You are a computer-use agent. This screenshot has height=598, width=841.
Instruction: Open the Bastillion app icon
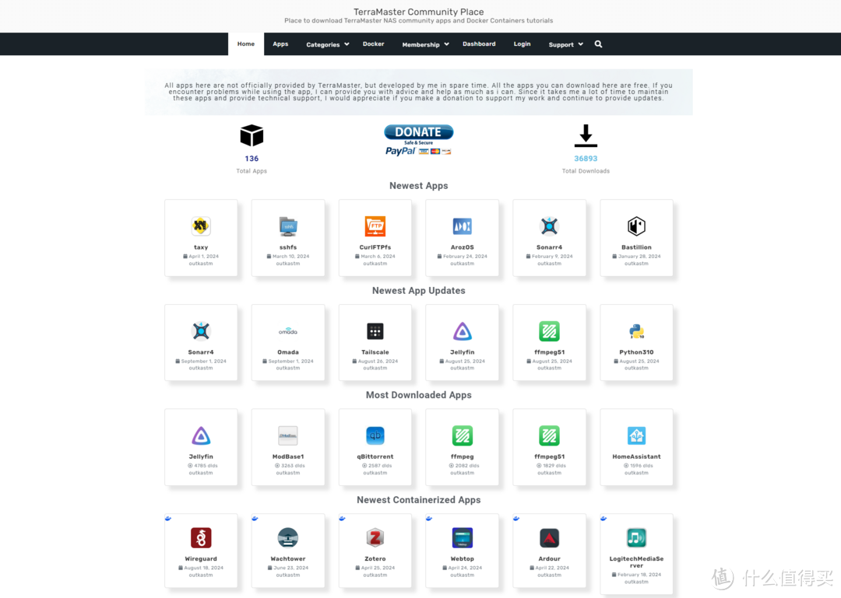[x=636, y=226]
